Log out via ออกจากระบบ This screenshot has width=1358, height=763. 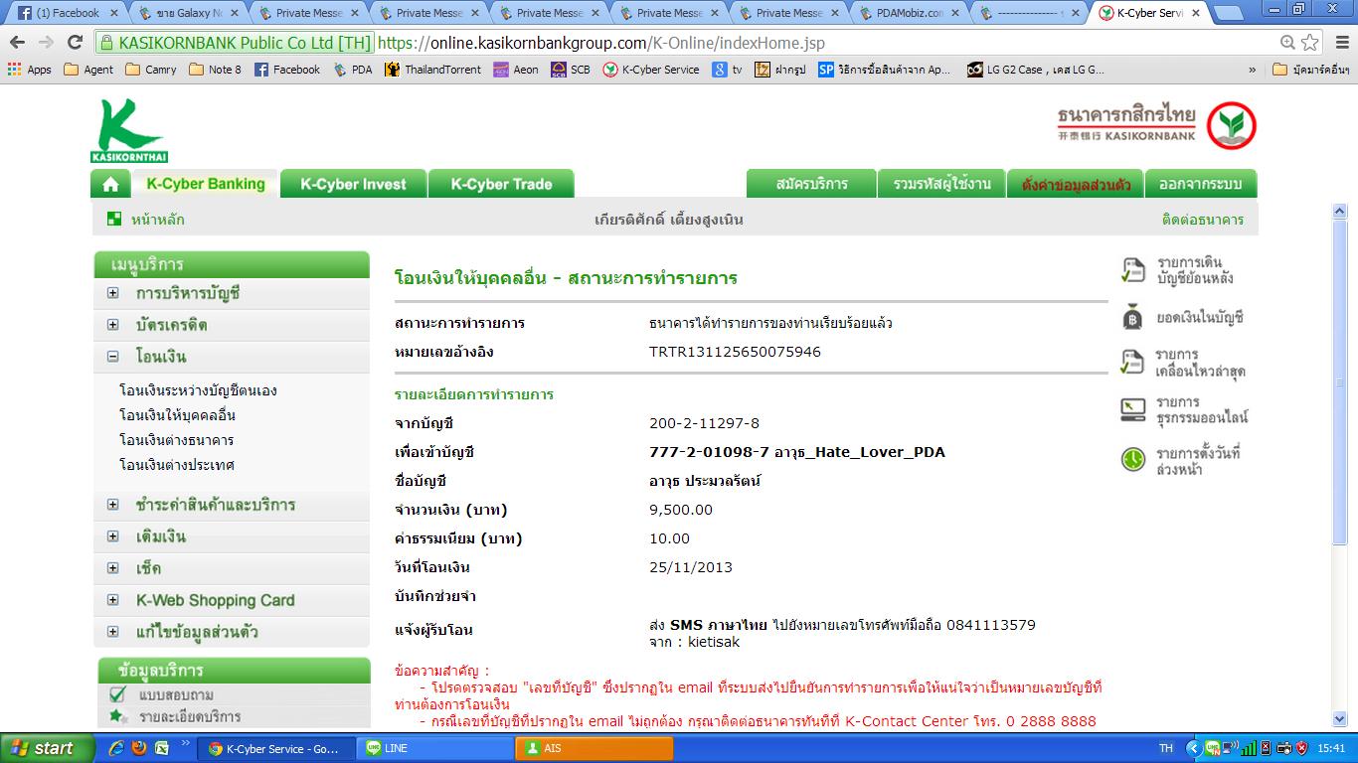(1200, 184)
